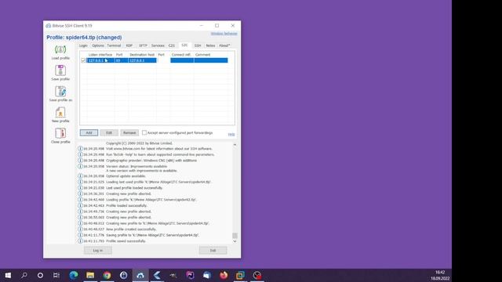Open the VMware-style squares icon in taskbar
This screenshot has height=282, width=502.
(240, 275)
